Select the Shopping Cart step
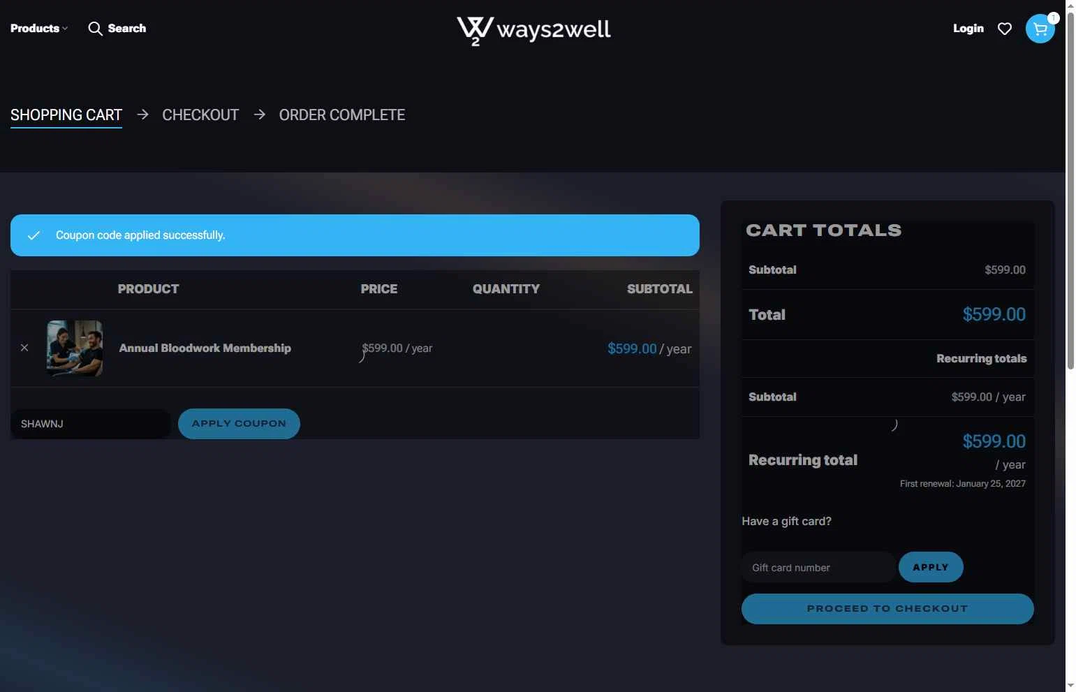1076x692 pixels. (66, 115)
